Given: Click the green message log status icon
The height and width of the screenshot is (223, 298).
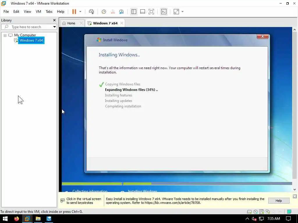Looking at the screenshot, I should [x=289, y=212].
